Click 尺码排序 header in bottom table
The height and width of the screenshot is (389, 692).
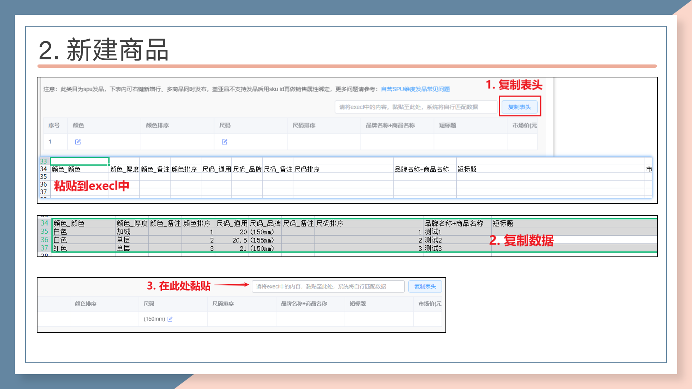[x=223, y=304]
